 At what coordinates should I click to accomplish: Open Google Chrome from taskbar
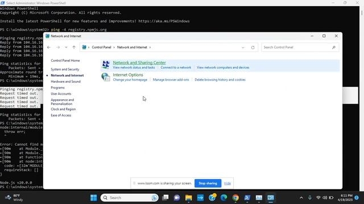tap(235, 198)
